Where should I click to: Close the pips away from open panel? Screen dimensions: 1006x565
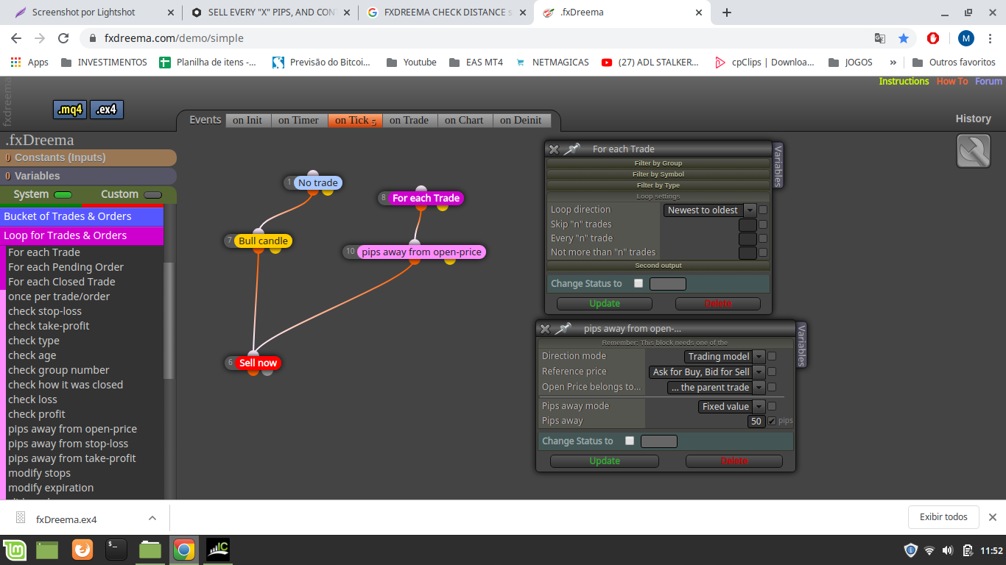tap(545, 329)
